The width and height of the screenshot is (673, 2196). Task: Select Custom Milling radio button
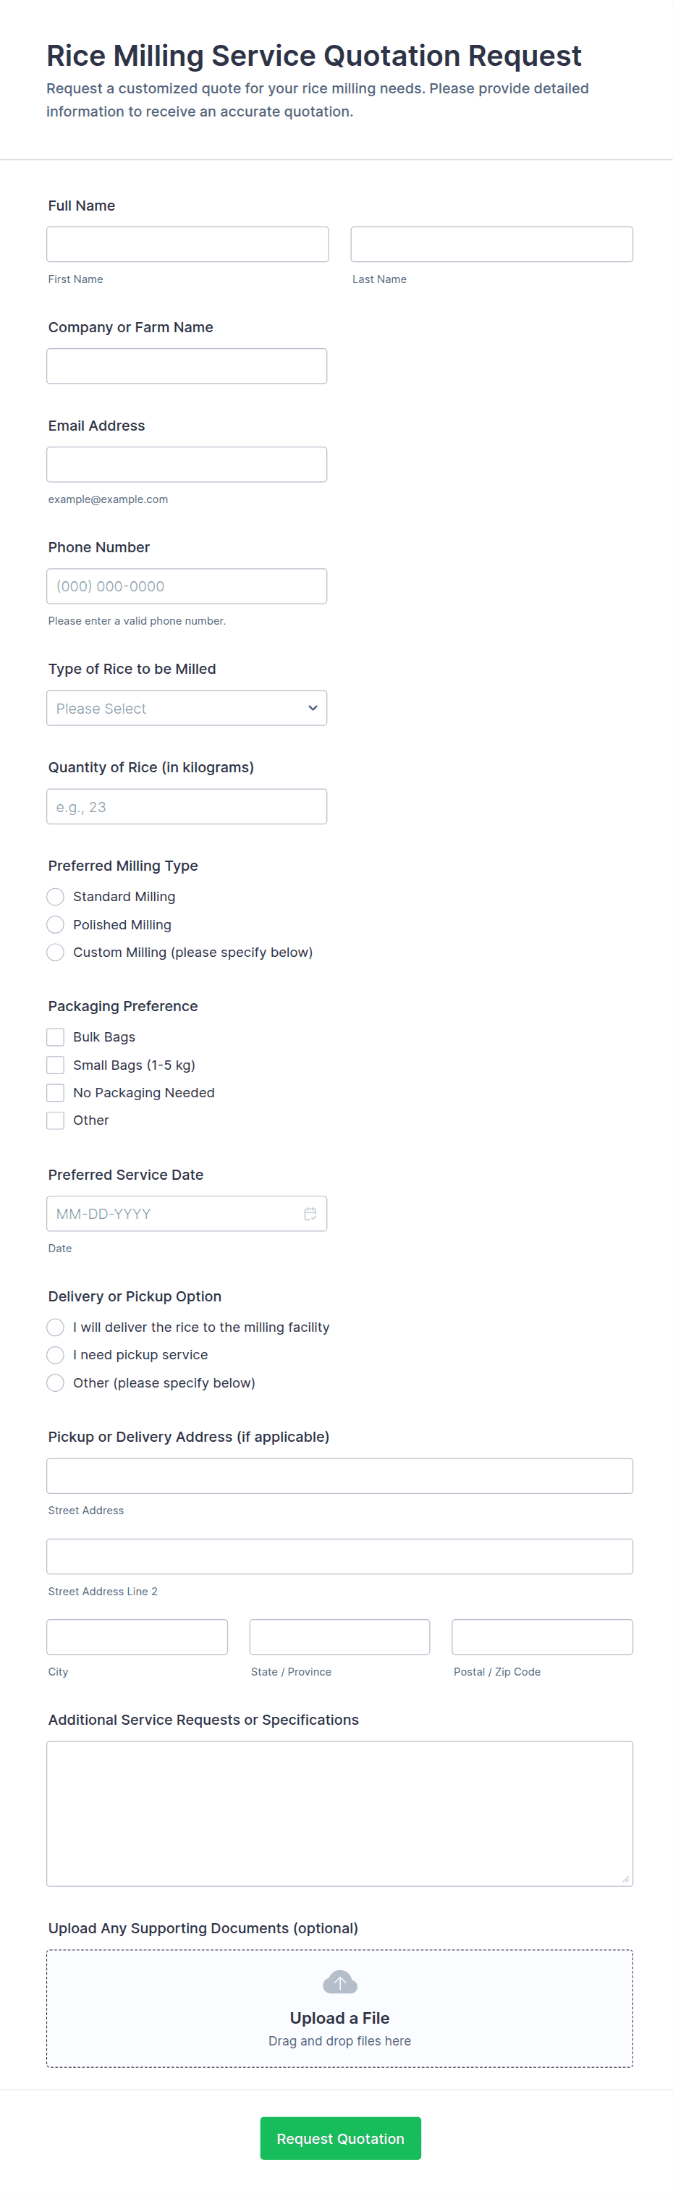56,953
